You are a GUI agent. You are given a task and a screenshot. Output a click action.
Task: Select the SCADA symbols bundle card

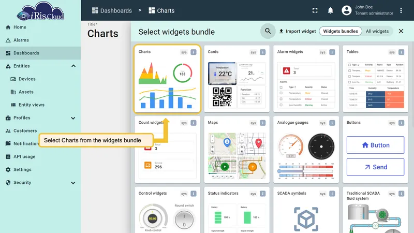[306, 210]
